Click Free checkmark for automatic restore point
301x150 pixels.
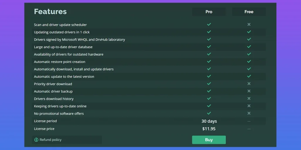click(249, 62)
